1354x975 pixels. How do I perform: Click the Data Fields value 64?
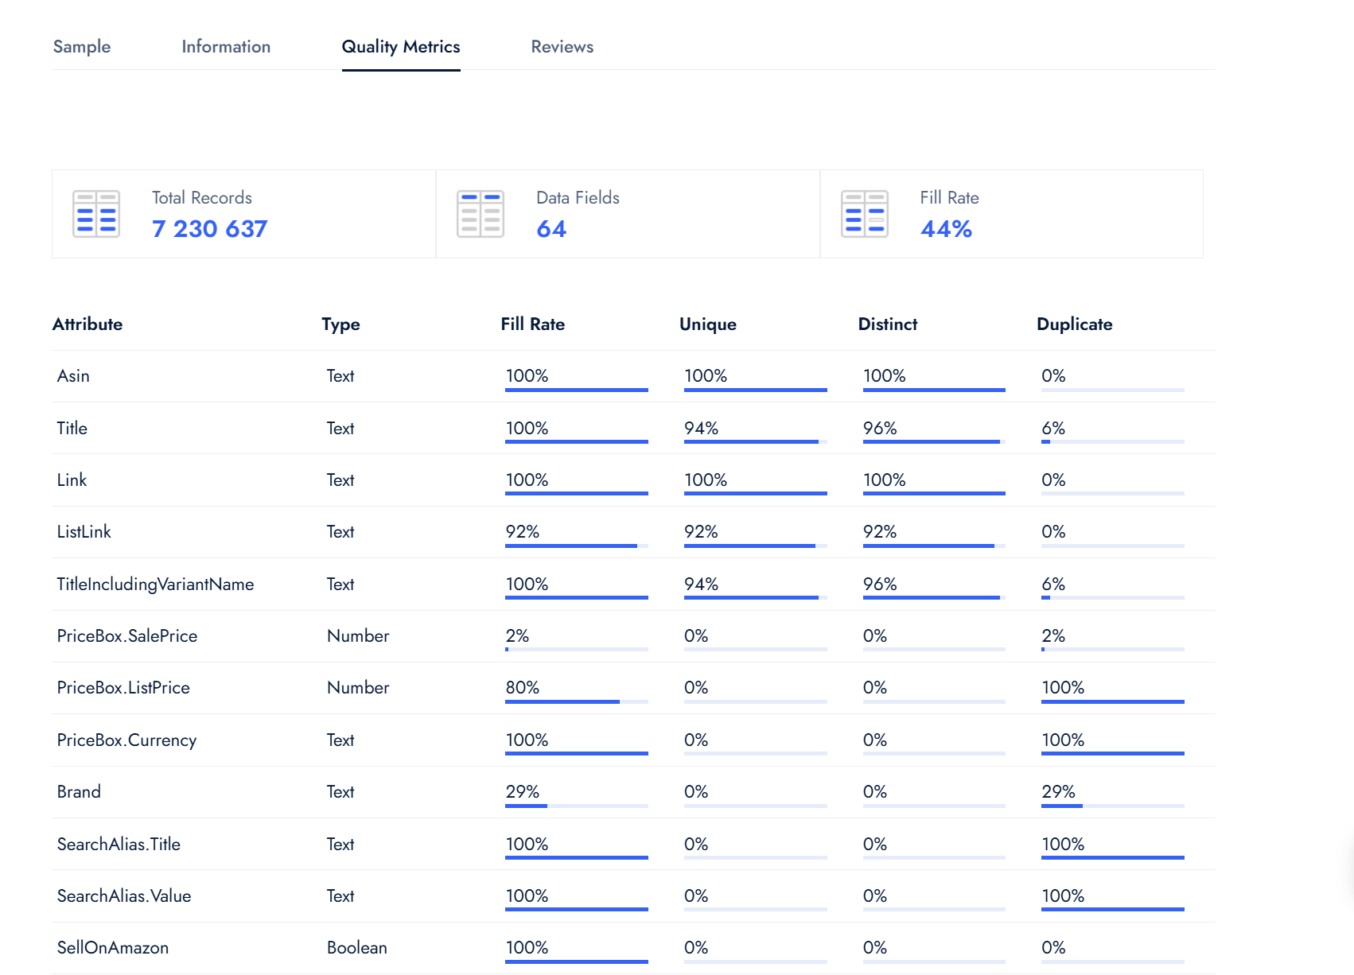(551, 229)
